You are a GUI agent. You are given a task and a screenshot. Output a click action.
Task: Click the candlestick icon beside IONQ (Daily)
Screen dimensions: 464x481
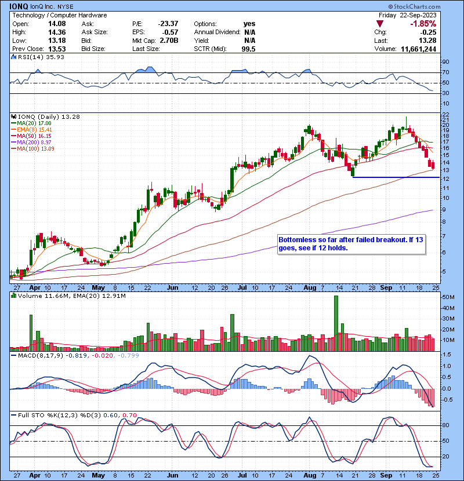(x=13, y=116)
